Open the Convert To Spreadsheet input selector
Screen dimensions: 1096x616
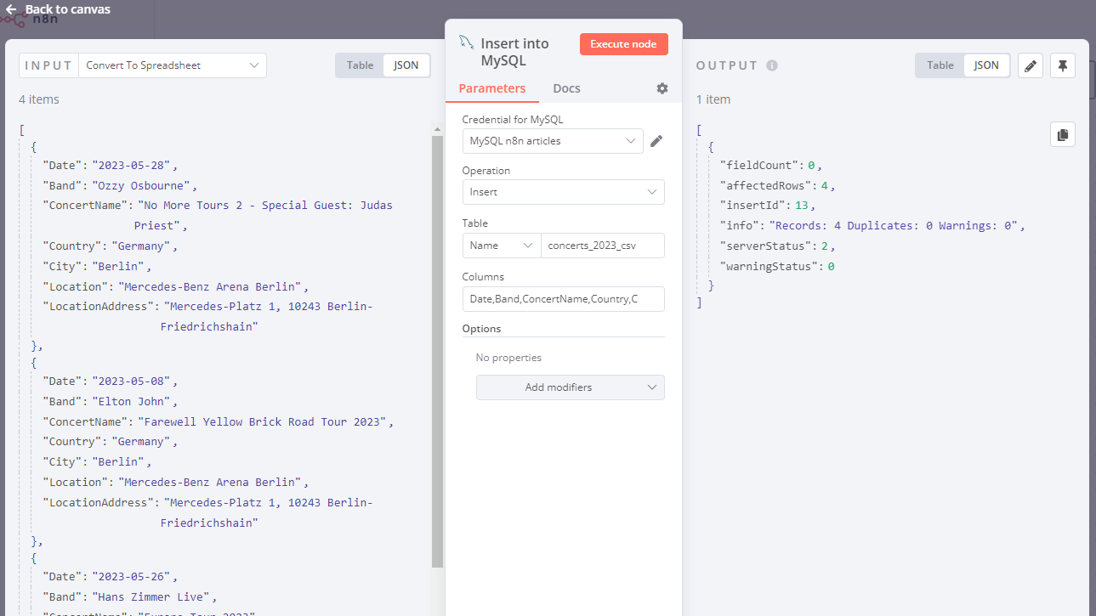click(x=171, y=65)
